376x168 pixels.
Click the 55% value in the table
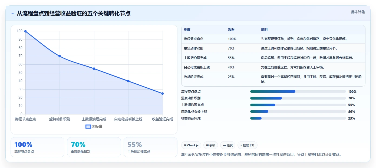231,58
